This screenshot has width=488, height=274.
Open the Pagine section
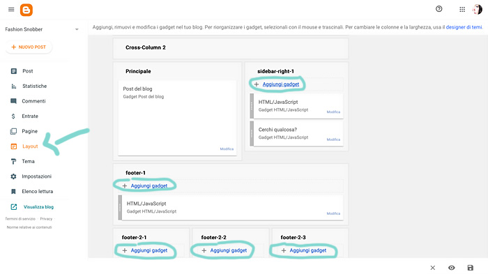click(29, 131)
